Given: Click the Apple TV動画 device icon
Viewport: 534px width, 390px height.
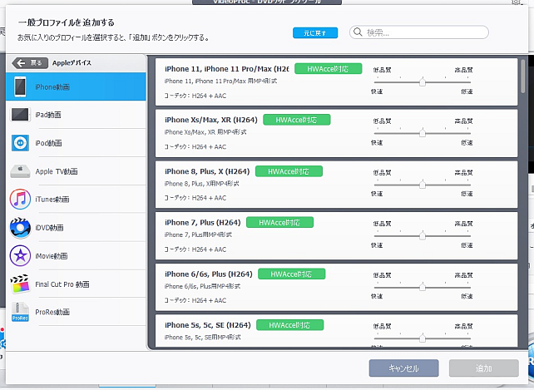Looking at the screenshot, I should (x=20, y=171).
